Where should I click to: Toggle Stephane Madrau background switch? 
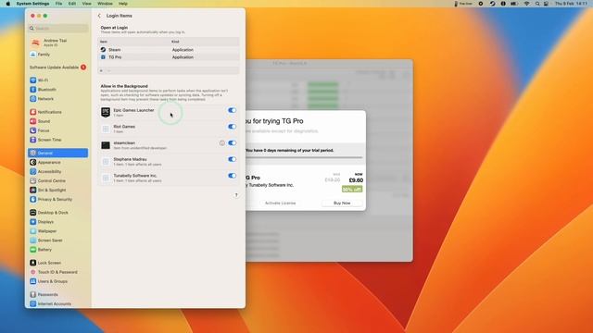[x=232, y=159]
